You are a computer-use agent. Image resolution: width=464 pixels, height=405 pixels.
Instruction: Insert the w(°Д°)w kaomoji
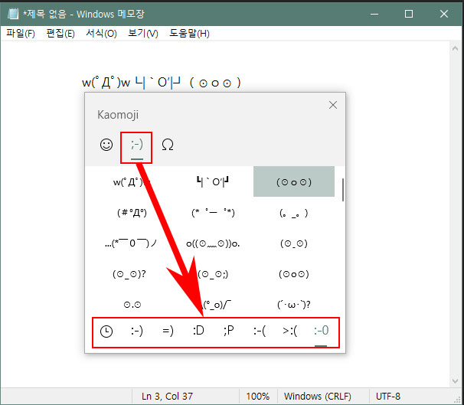(x=132, y=182)
